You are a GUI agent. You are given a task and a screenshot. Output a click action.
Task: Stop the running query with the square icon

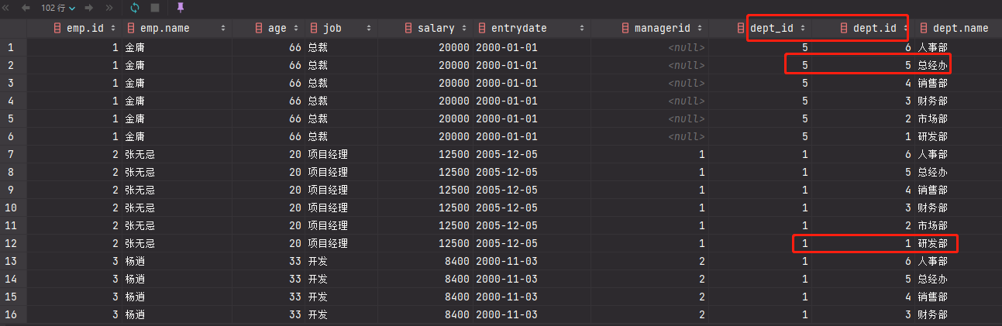pyautogui.click(x=155, y=8)
